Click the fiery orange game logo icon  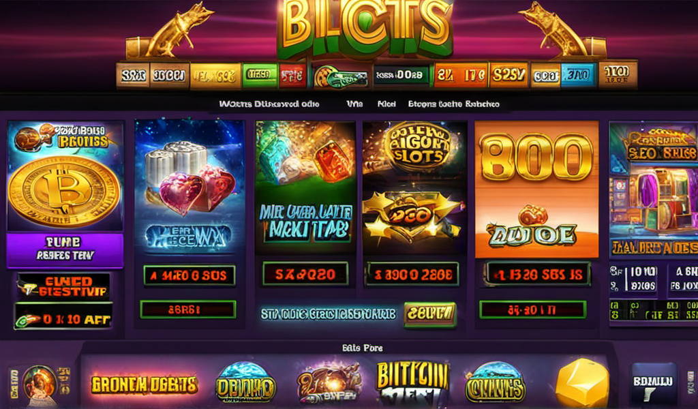[329, 382]
